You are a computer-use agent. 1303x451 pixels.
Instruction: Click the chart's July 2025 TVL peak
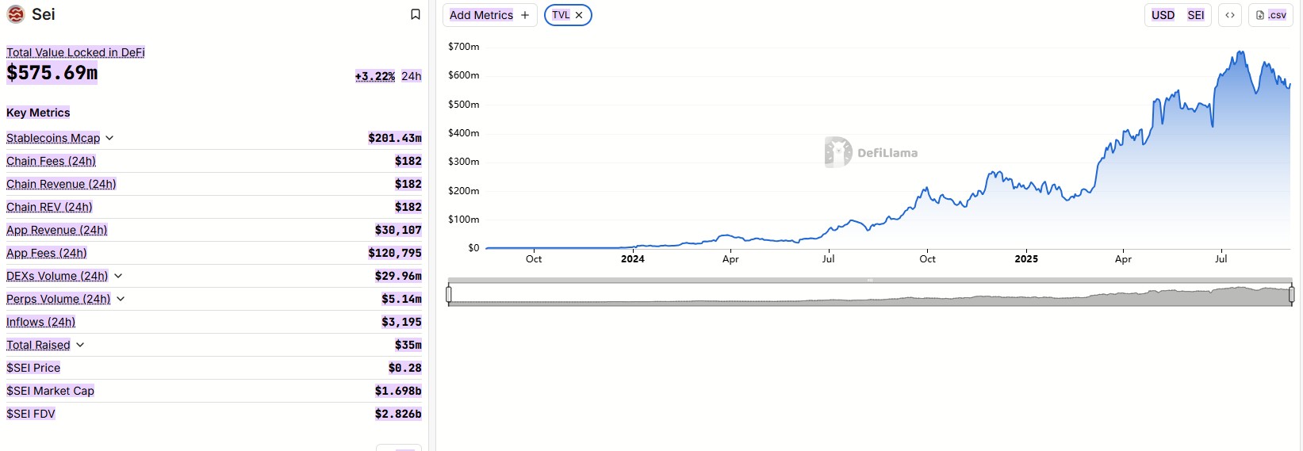click(1240, 52)
